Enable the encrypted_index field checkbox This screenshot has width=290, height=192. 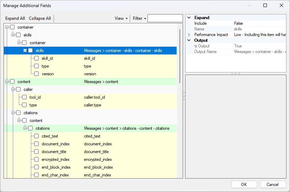[37, 159]
